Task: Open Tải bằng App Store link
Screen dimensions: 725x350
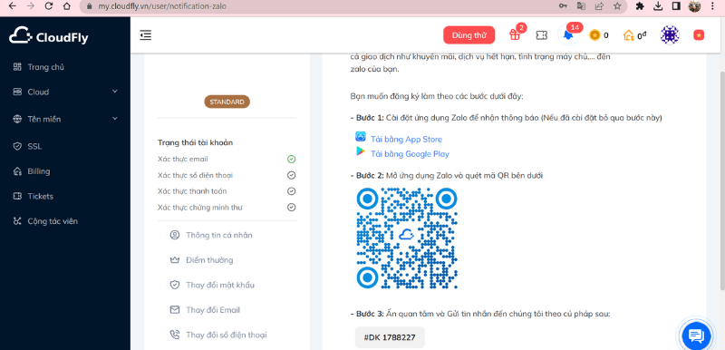Action: [406, 139]
